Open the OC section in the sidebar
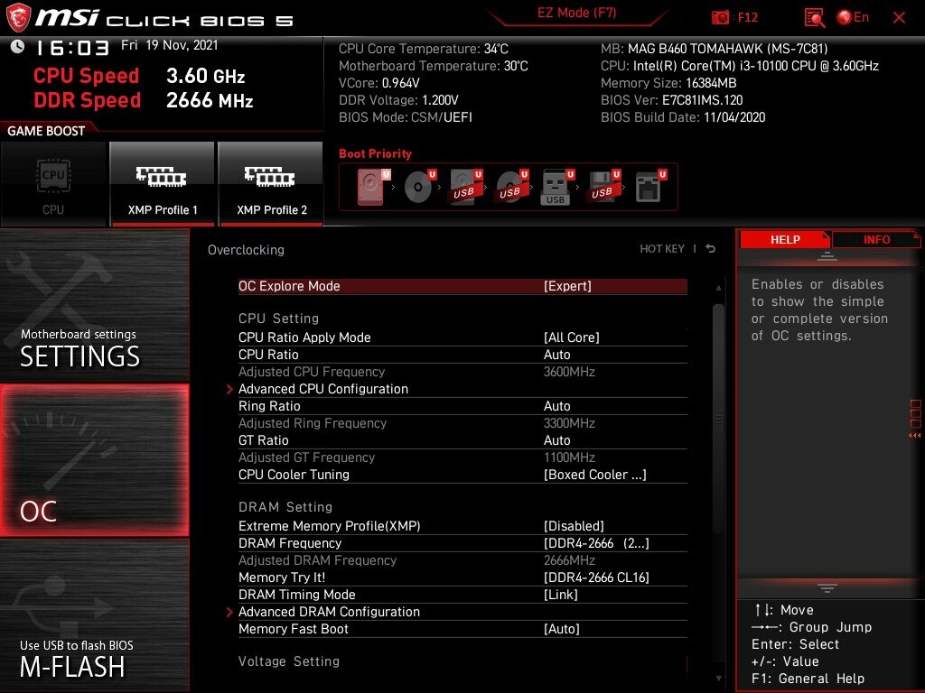 (x=94, y=461)
